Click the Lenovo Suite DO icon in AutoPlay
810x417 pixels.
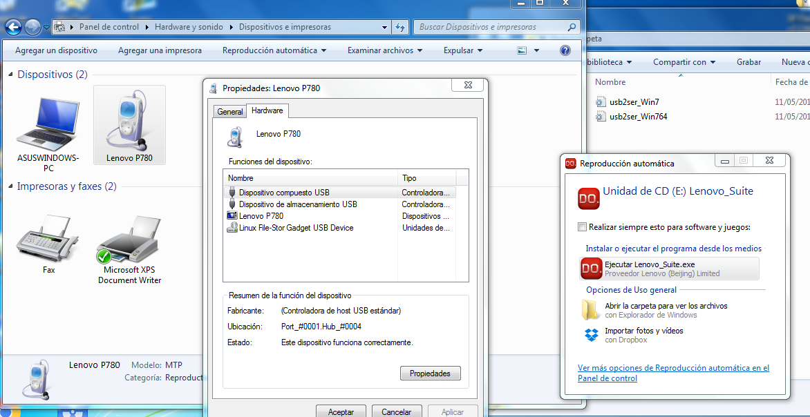(589, 198)
